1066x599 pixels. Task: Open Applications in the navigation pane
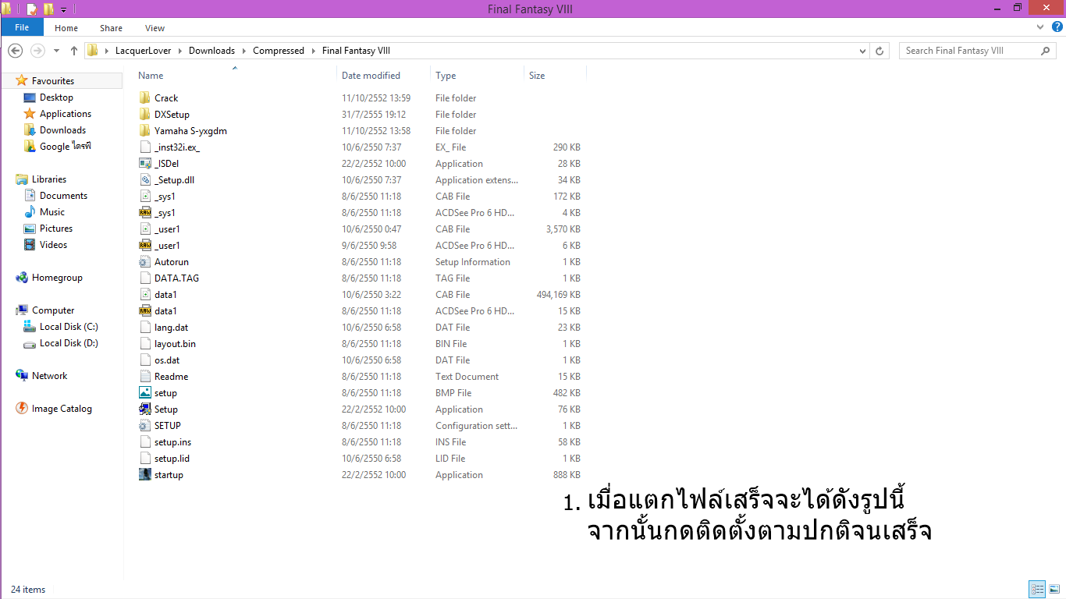pyautogui.click(x=66, y=114)
